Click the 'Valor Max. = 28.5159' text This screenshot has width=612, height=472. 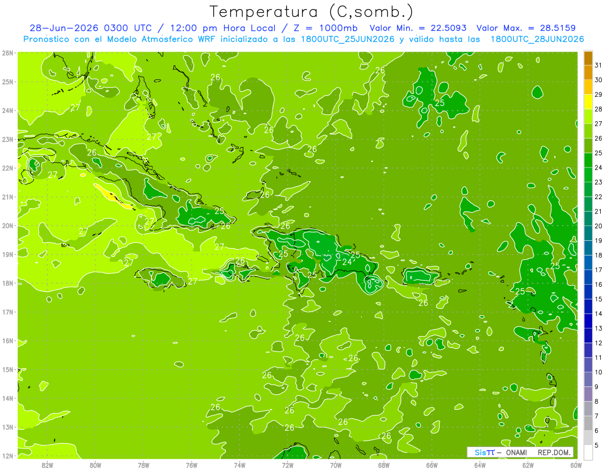[x=527, y=28]
